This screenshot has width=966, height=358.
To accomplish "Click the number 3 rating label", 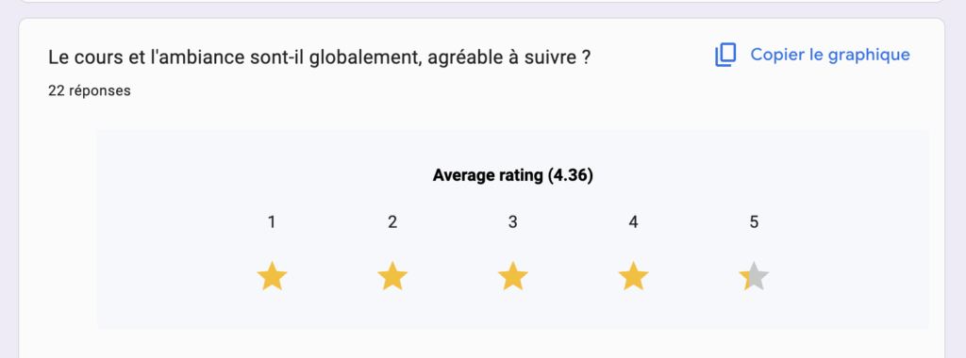I will click(512, 222).
